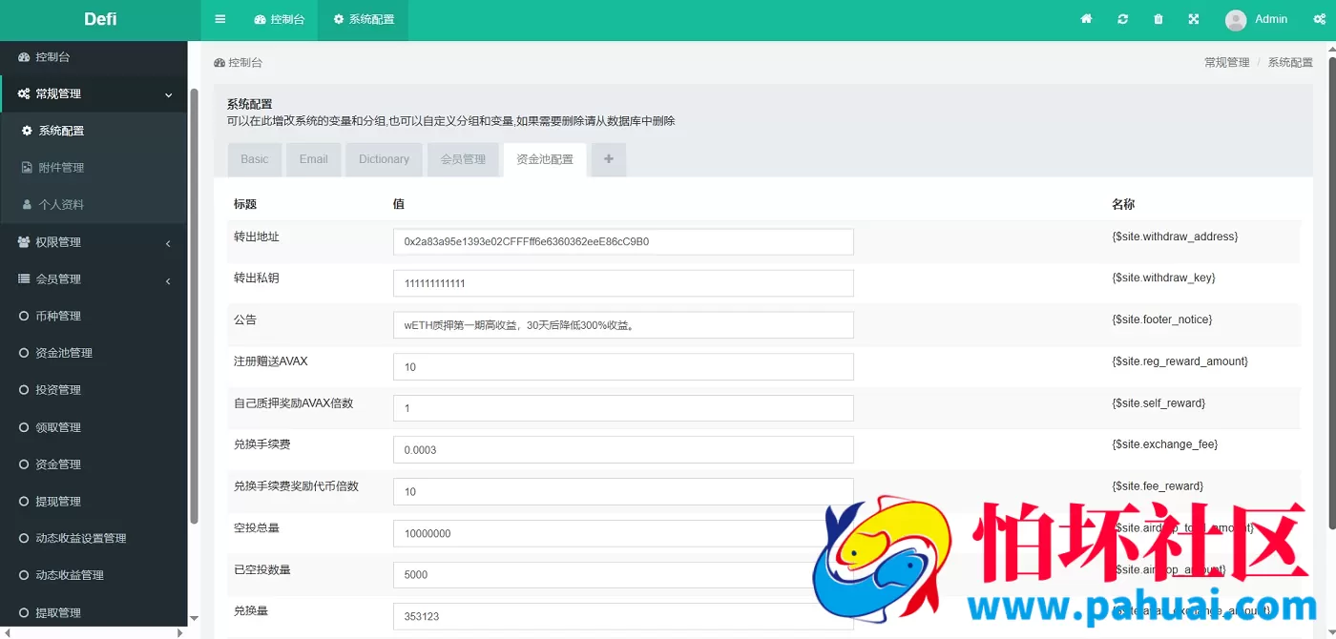Click the 已空投数量 value field
This screenshot has height=639, width=1336.
click(623, 575)
